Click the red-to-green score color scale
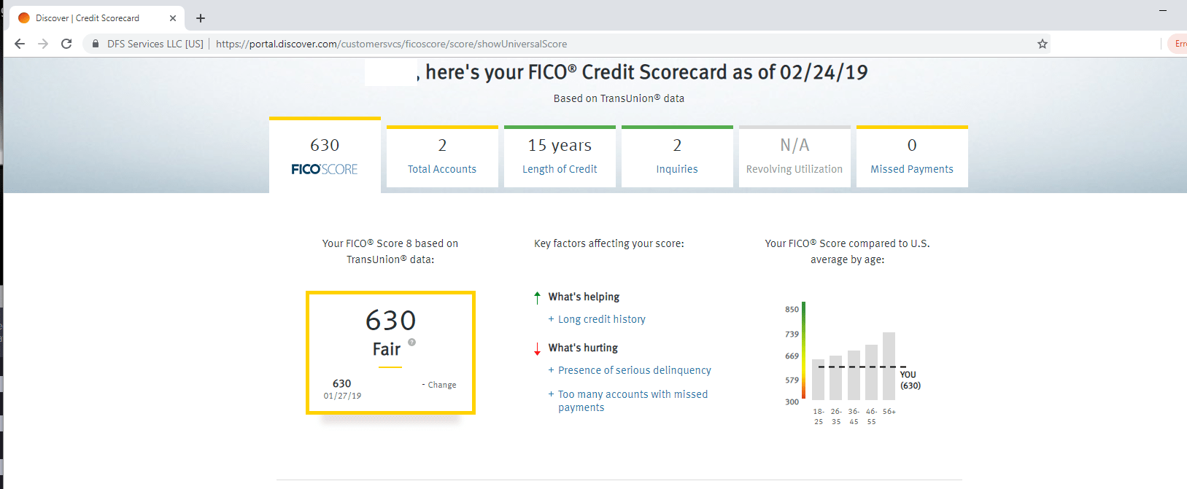This screenshot has height=489, width=1187. (x=803, y=351)
